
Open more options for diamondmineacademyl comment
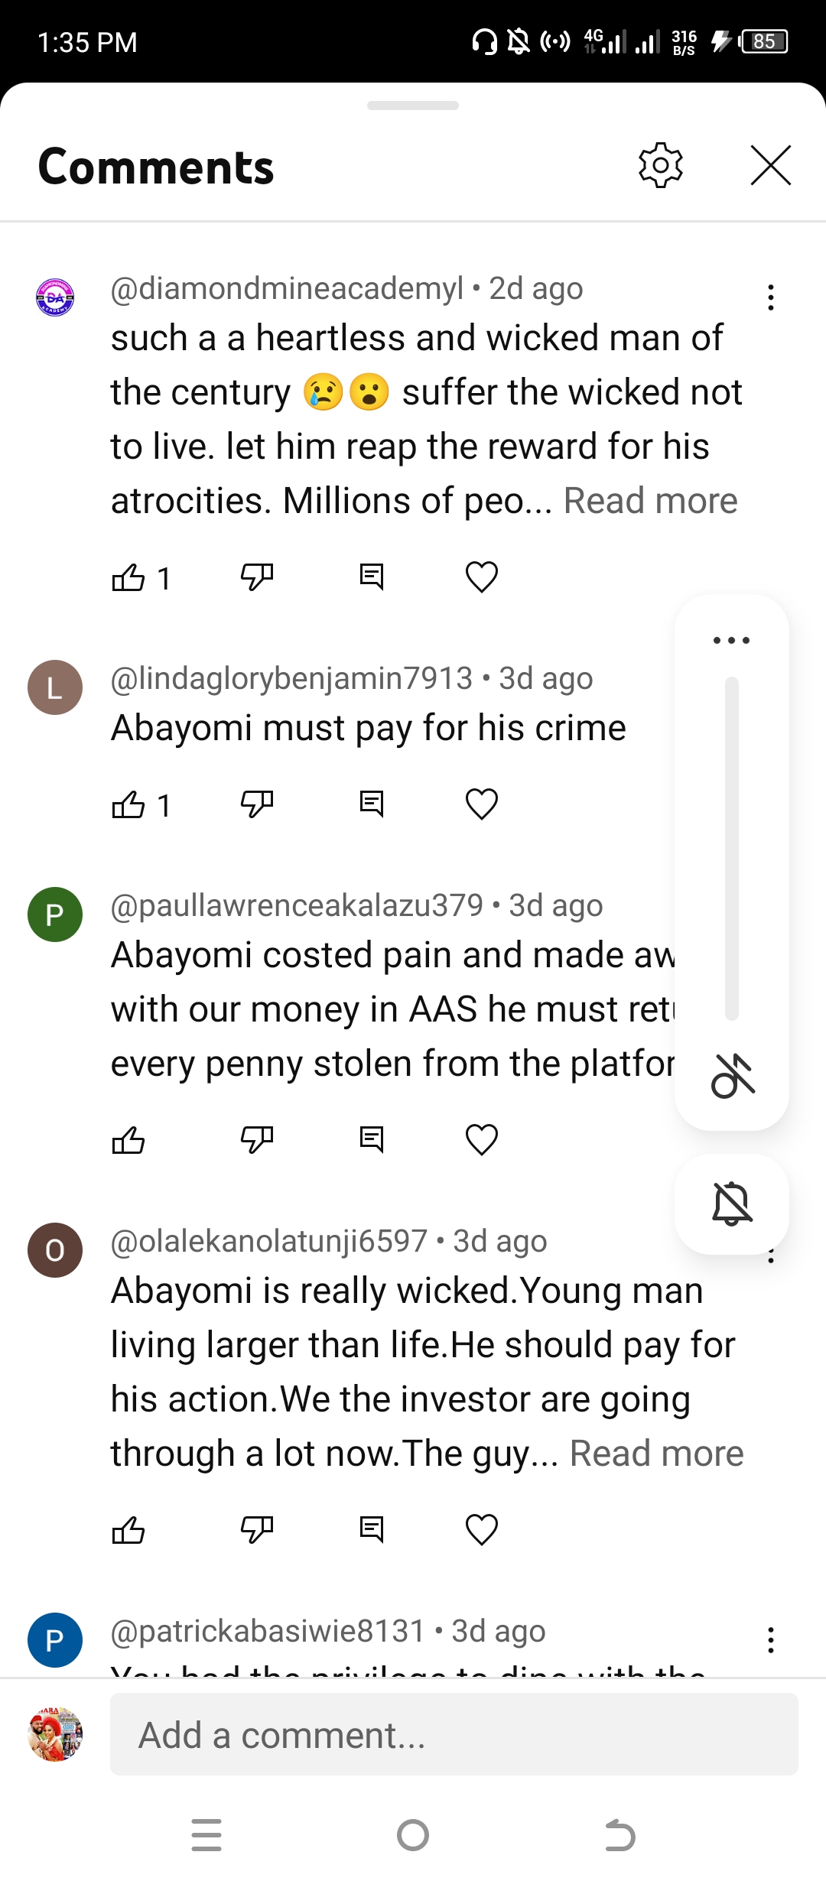770,297
